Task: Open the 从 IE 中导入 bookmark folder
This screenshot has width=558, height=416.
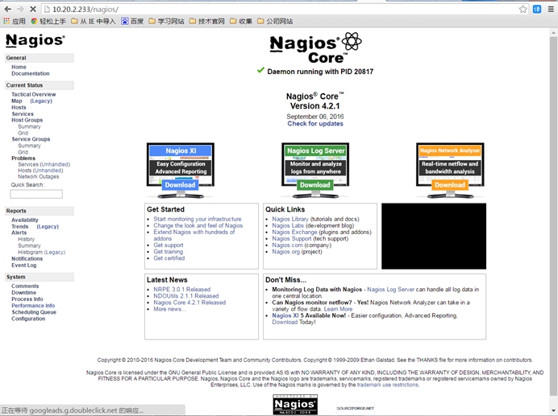Action: [94, 21]
